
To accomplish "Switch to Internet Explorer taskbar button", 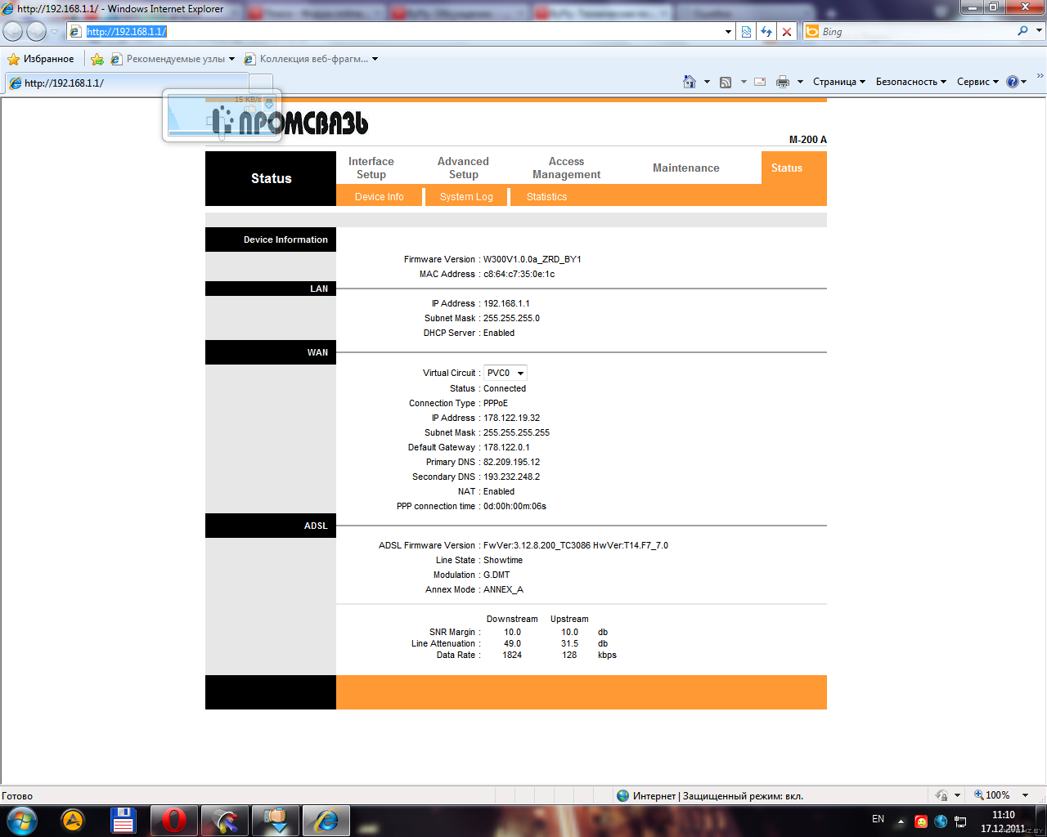I will (326, 821).
